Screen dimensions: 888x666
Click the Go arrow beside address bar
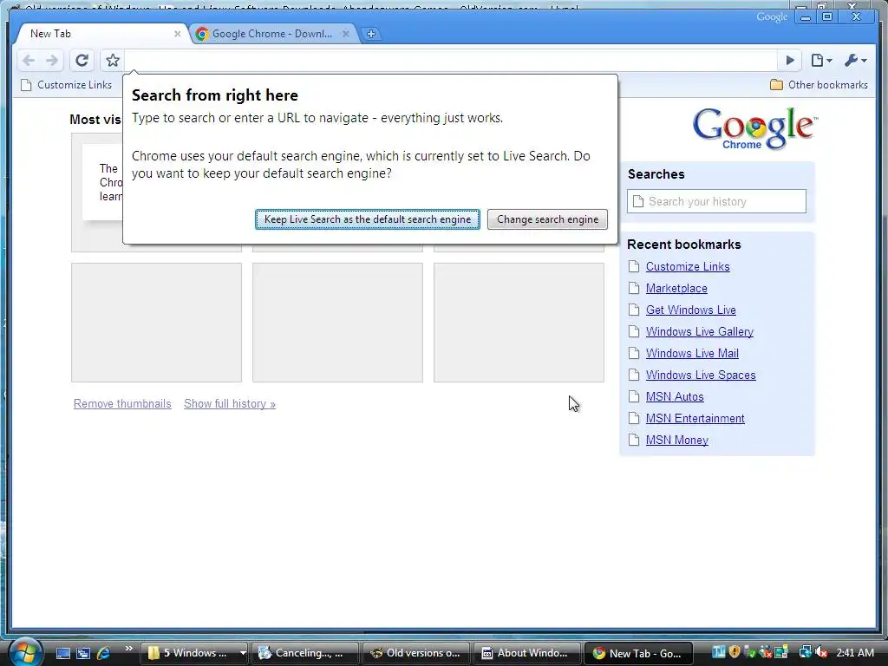coord(790,60)
